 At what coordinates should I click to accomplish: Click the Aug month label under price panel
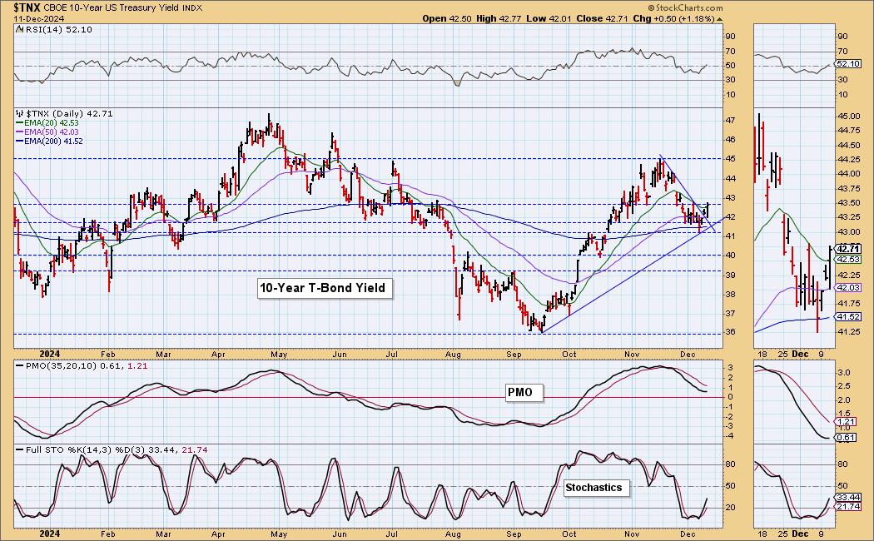[x=453, y=355]
